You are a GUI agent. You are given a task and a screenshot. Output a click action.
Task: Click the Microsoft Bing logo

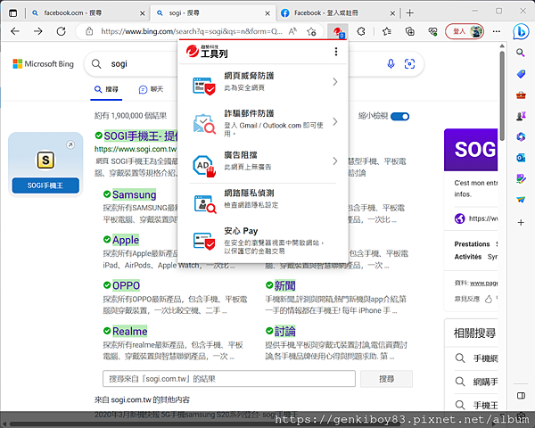click(43, 64)
